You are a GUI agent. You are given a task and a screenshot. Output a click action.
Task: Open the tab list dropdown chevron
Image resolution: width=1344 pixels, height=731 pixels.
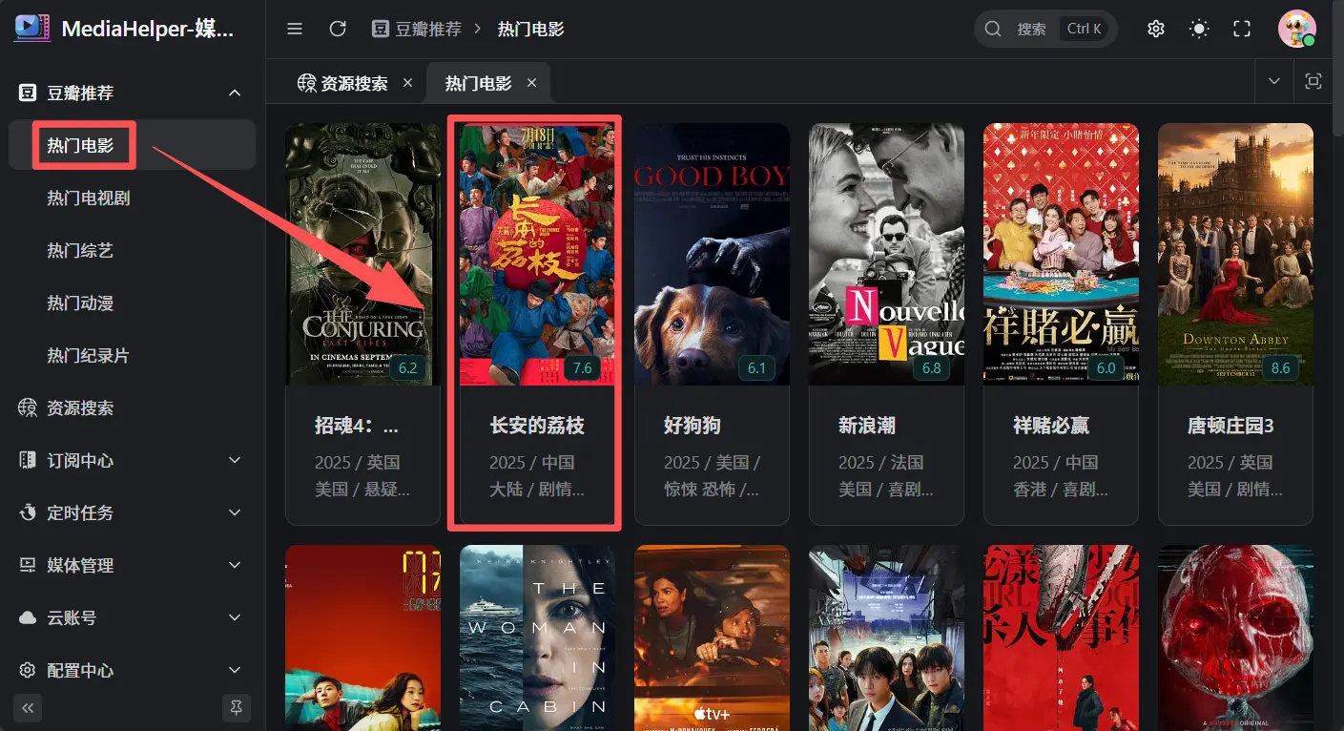(1274, 82)
